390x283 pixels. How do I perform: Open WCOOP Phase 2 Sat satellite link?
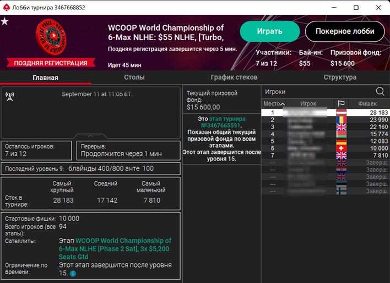[115, 248]
